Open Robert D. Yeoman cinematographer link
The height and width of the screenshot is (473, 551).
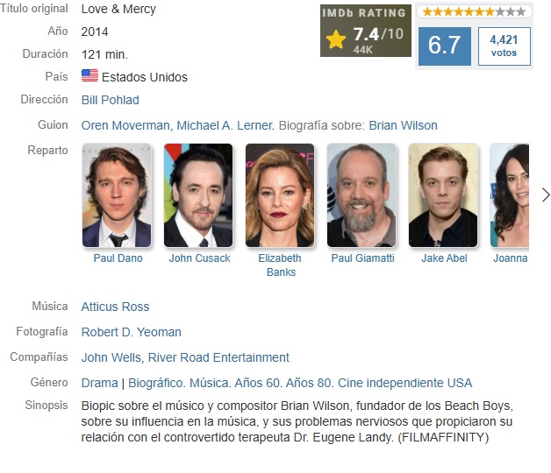(x=132, y=332)
